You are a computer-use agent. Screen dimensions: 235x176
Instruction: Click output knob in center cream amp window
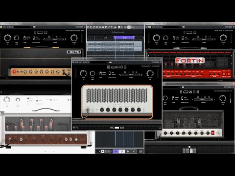click(x=150, y=73)
